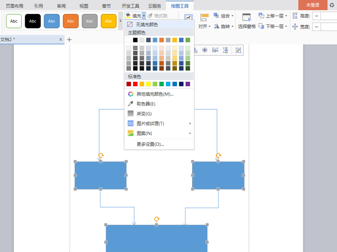Open other fill colors (其他填充颜色)
The image size is (337, 252).
[155, 94]
